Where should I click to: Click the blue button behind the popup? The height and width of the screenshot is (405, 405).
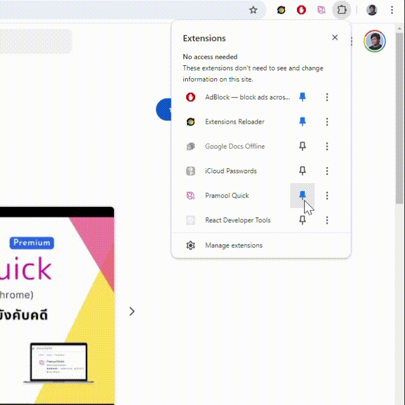pos(164,109)
